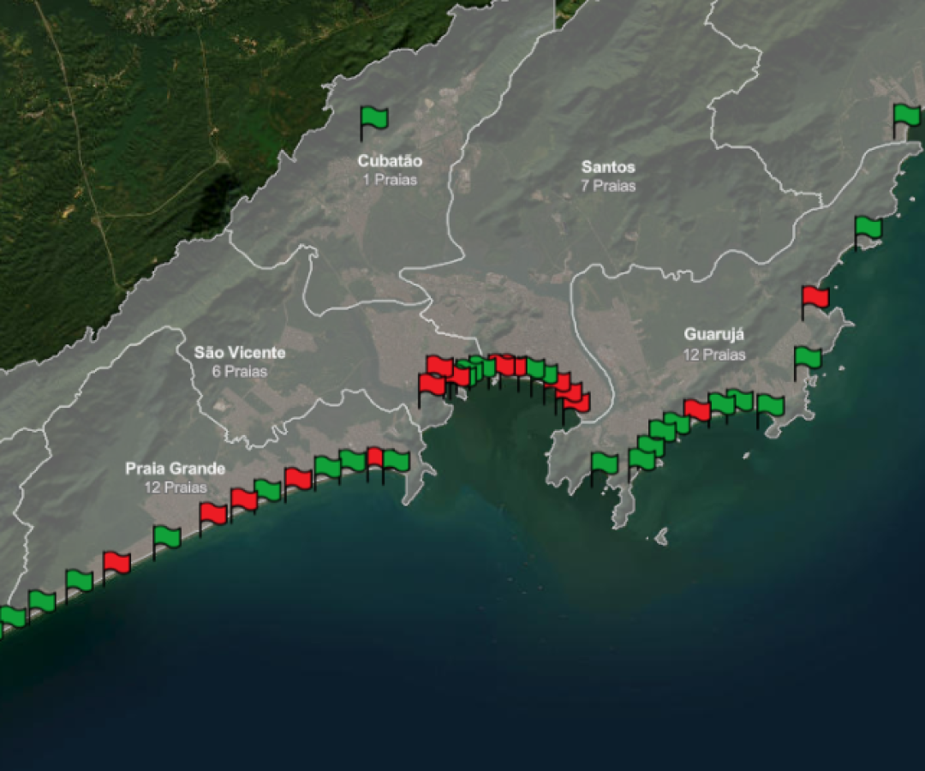925x771 pixels.
Task: Click the red flag in Guarujá's western flag row
Action: click(x=695, y=408)
